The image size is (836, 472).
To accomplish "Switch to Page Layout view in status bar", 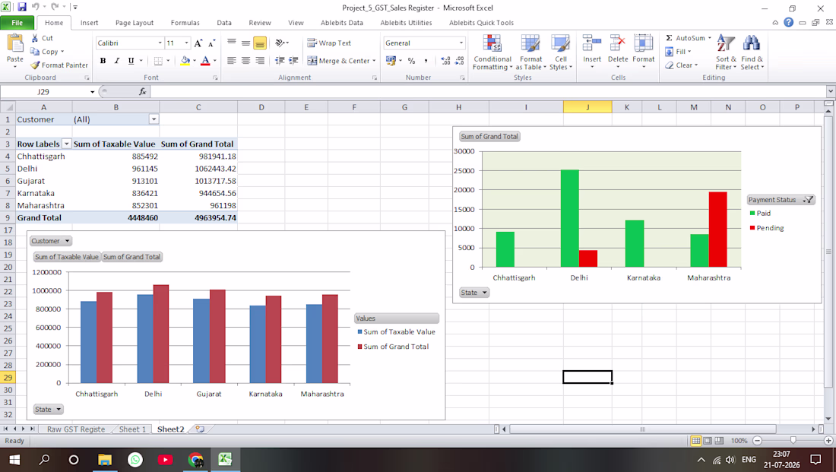I will pyautogui.click(x=708, y=441).
